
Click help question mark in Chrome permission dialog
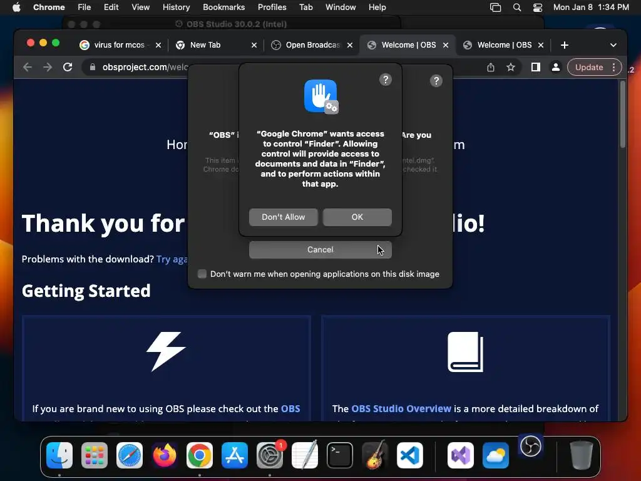386,80
